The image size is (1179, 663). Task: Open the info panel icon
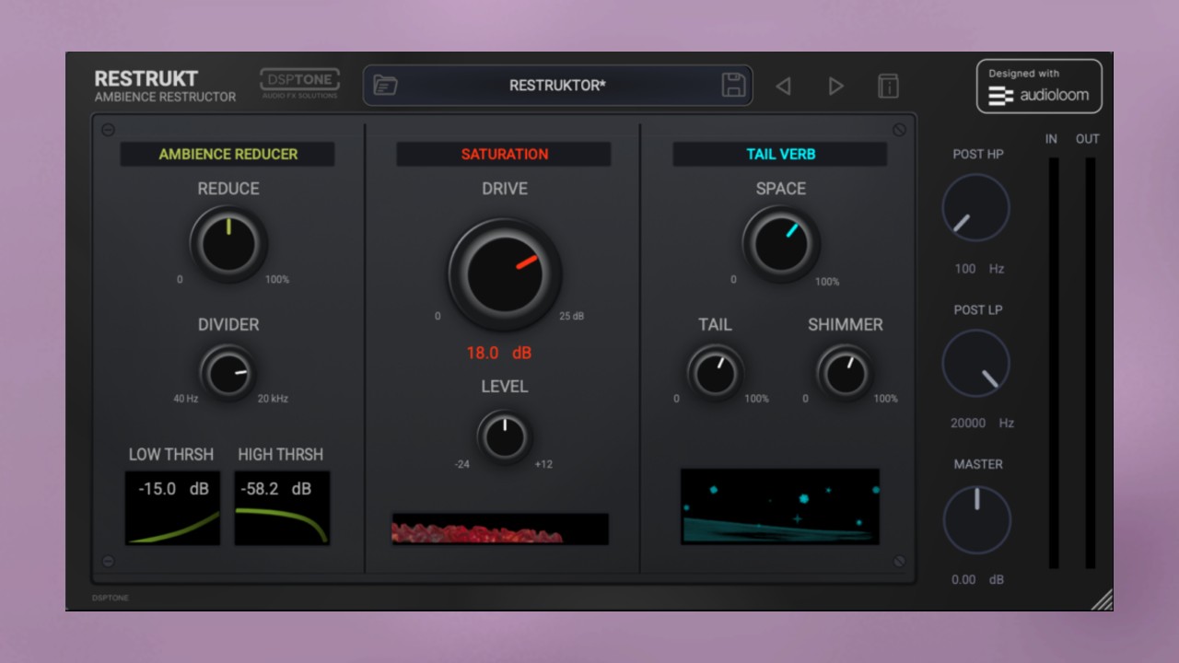(888, 86)
